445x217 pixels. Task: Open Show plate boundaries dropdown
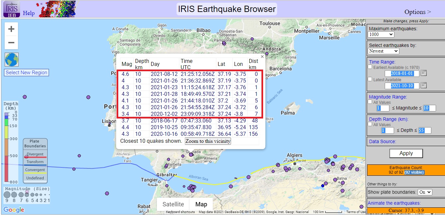[x=425, y=192]
